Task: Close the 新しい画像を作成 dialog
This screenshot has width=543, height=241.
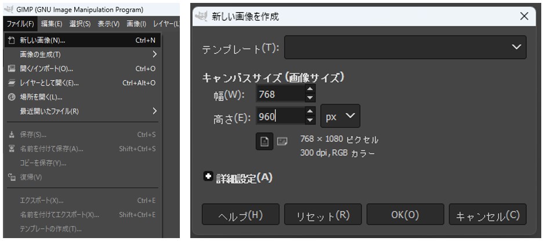Action: [x=524, y=16]
